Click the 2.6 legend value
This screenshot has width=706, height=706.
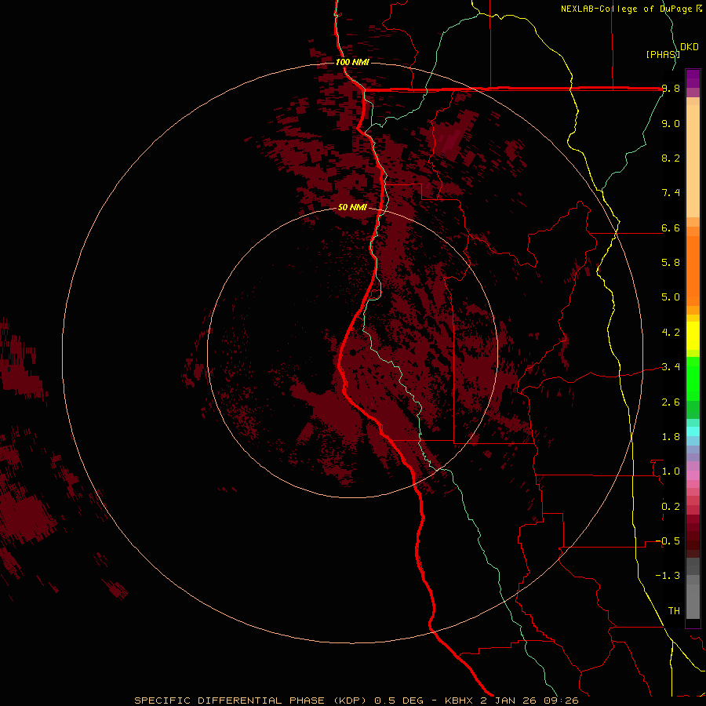[671, 402]
